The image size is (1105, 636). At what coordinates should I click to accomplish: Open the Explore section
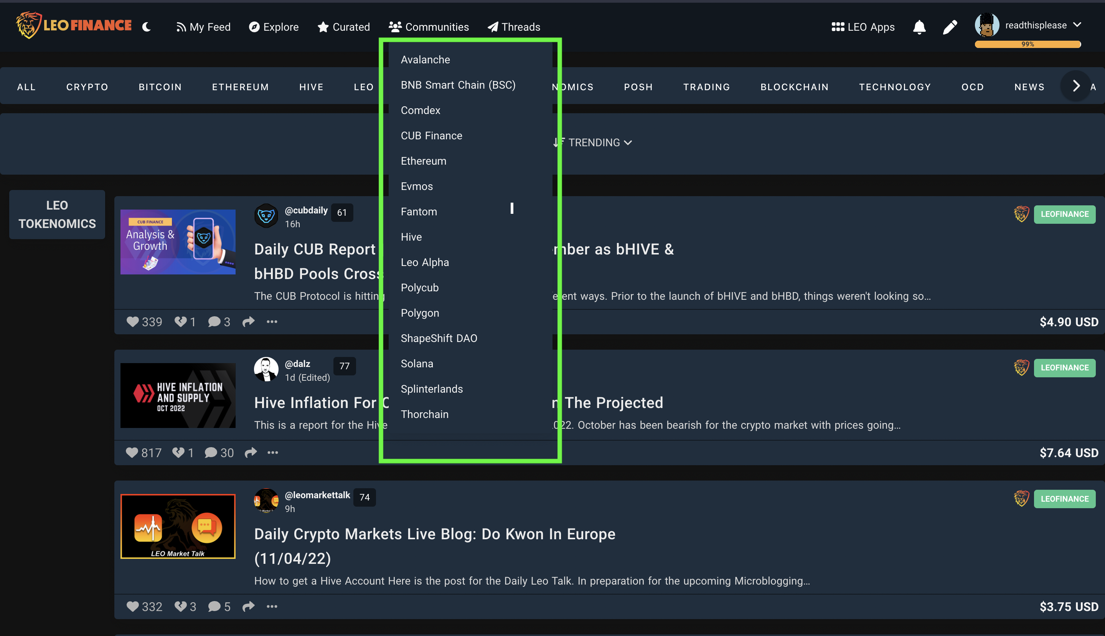tap(274, 26)
